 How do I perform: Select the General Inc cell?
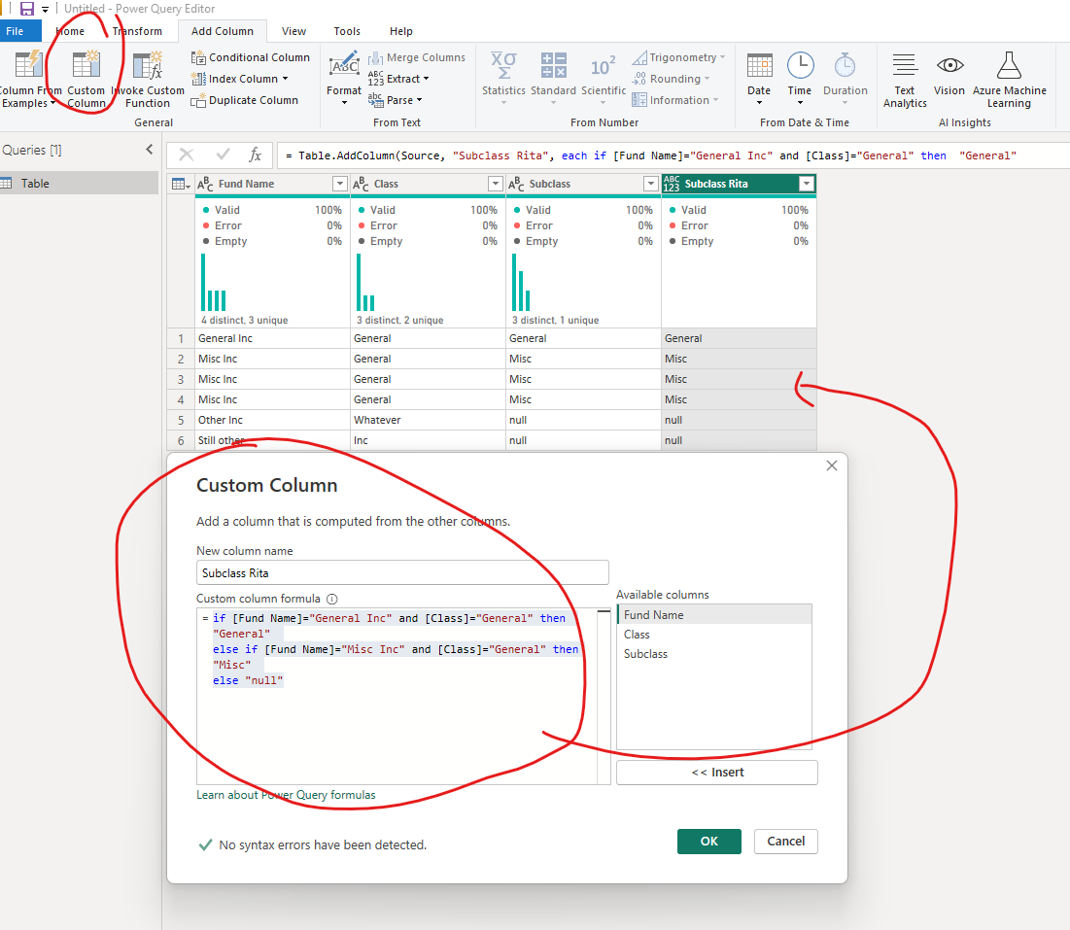coord(272,338)
